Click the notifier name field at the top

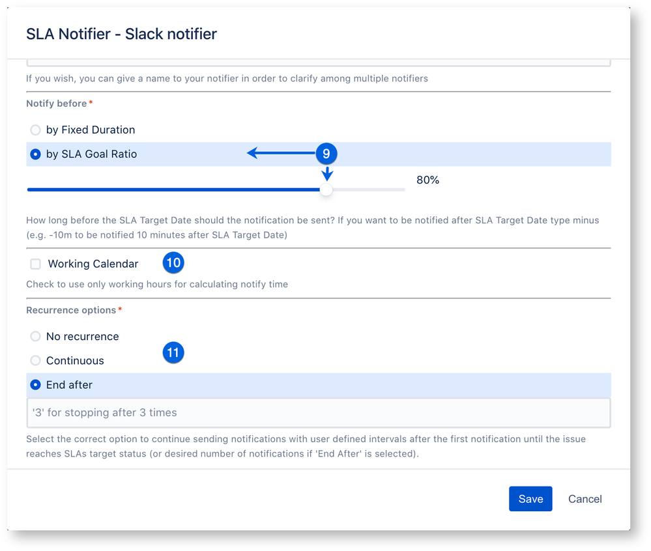click(318, 59)
